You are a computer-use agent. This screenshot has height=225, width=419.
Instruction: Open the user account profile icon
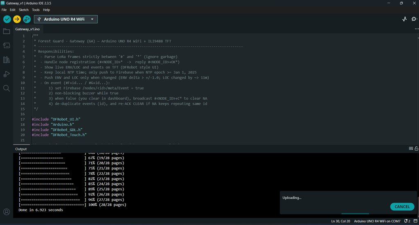pyautogui.click(x=7, y=212)
